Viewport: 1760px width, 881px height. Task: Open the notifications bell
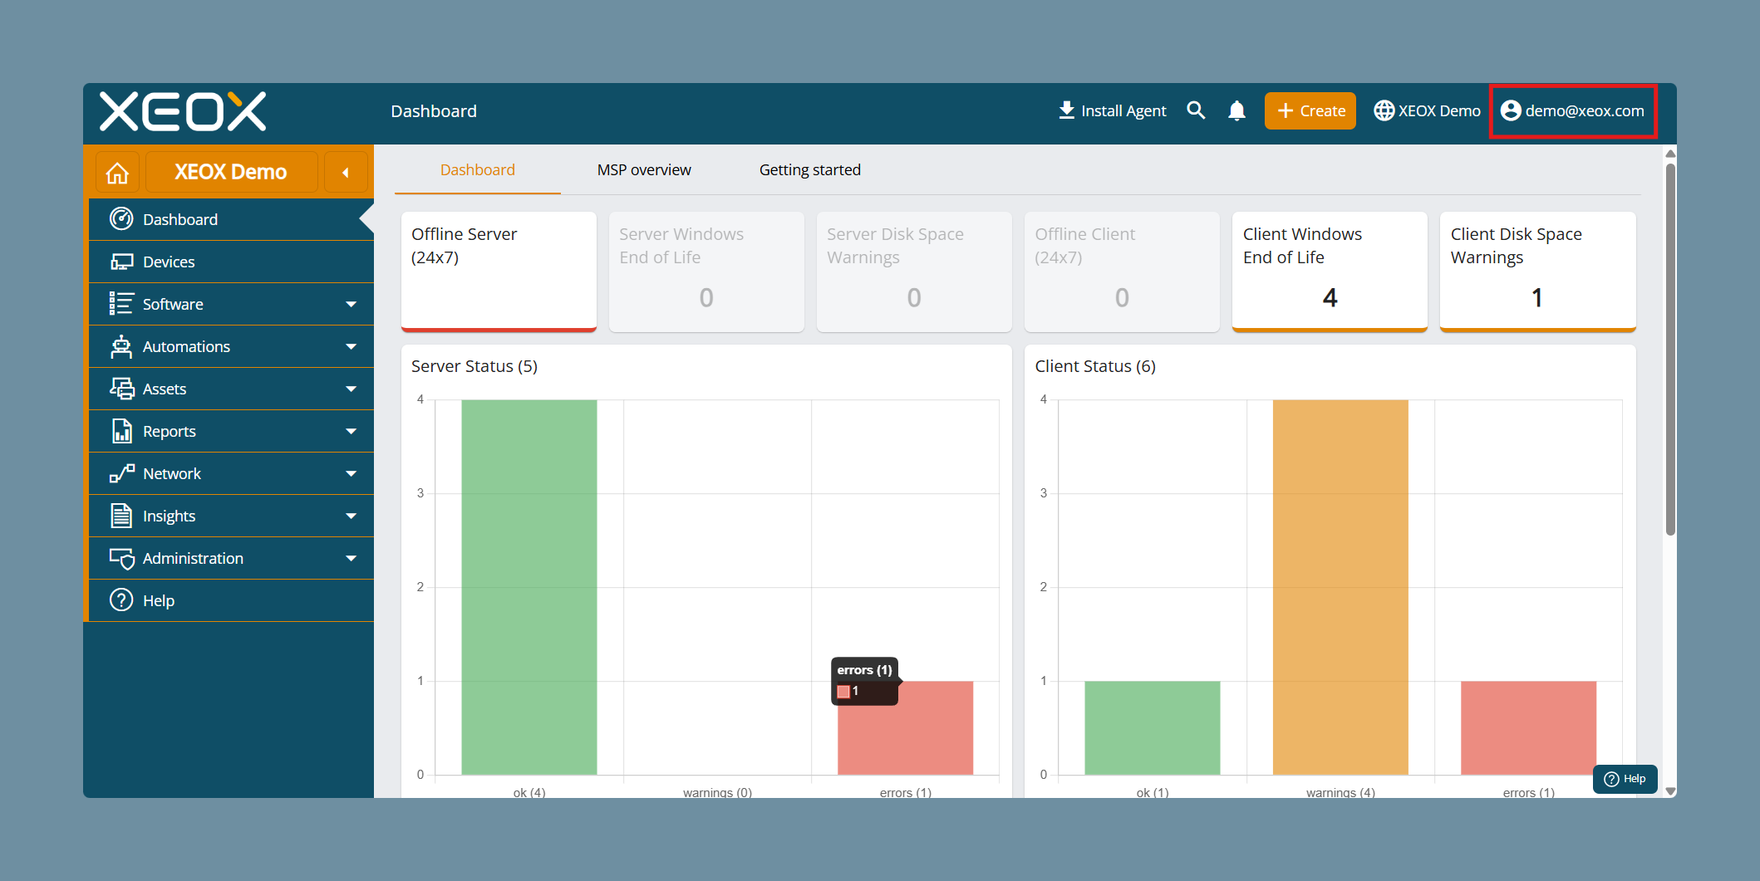(x=1236, y=110)
